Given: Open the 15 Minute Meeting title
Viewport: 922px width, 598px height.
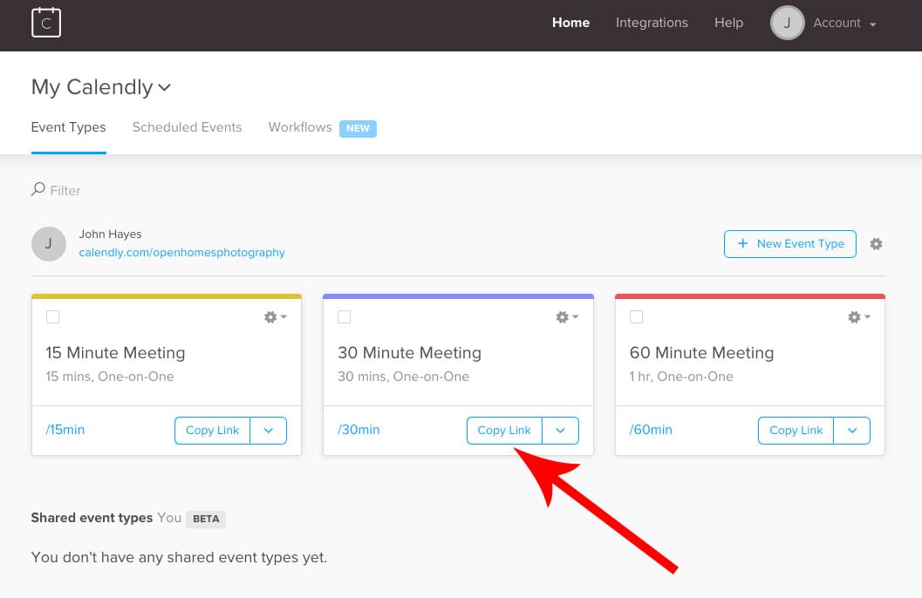Looking at the screenshot, I should 115,352.
